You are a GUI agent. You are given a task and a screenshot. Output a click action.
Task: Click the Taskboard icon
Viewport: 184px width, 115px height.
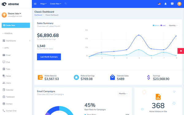[x=4, y=97]
